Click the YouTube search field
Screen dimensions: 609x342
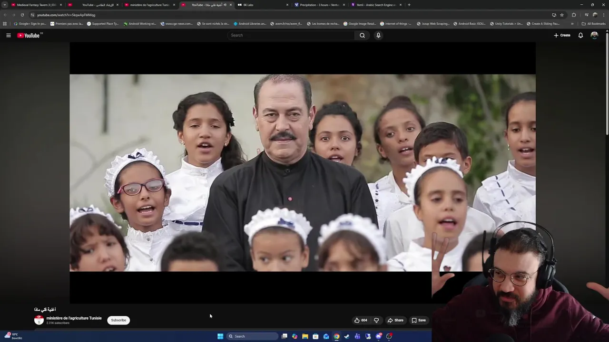291,35
